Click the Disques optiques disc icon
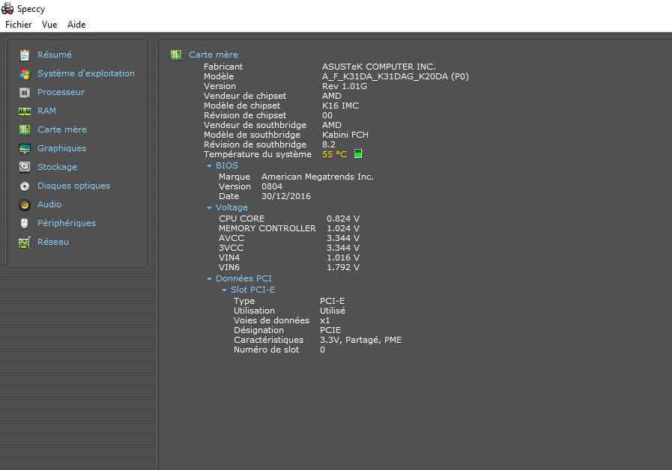The height and width of the screenshot is (470, 672). [x=25, y=186]
